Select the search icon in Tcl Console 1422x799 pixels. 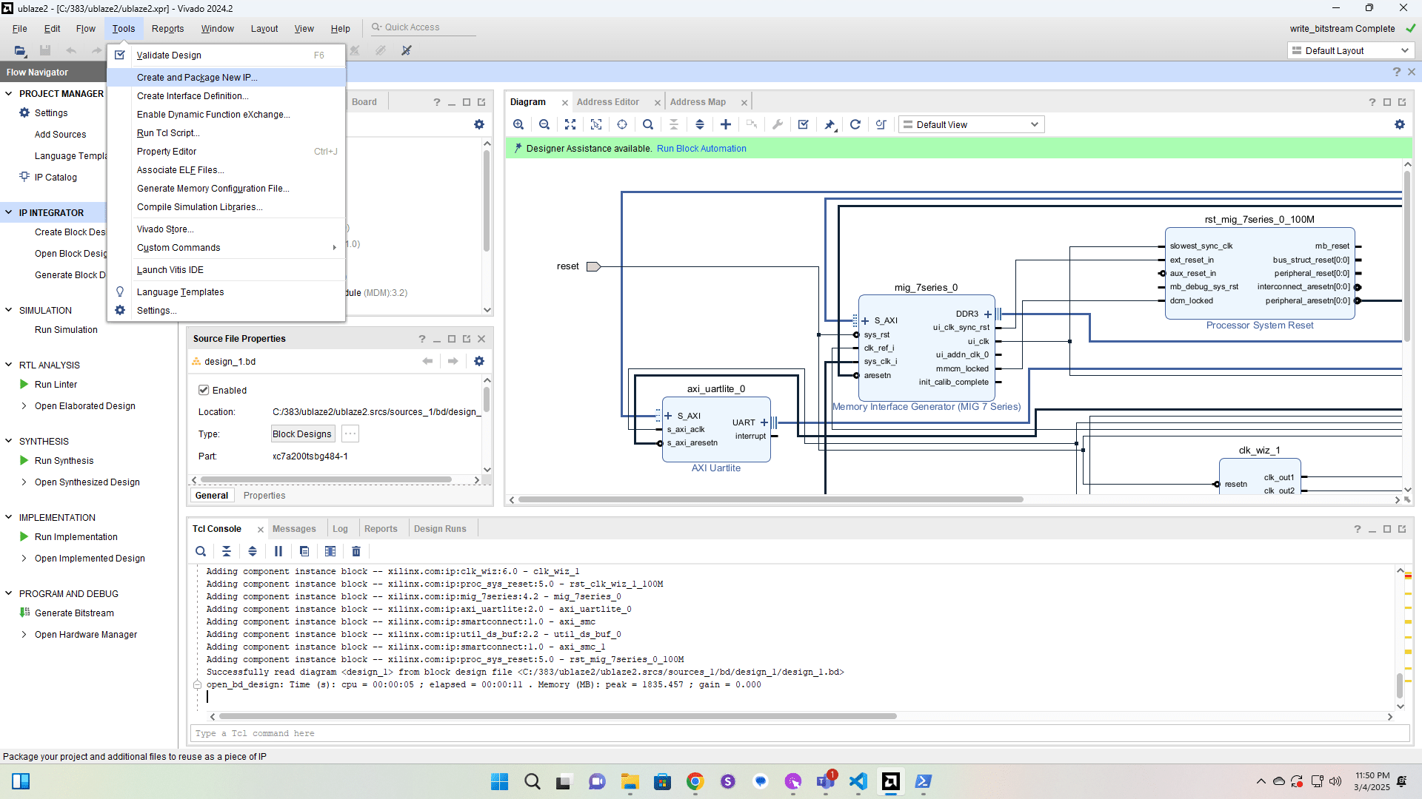pos(201,551)
